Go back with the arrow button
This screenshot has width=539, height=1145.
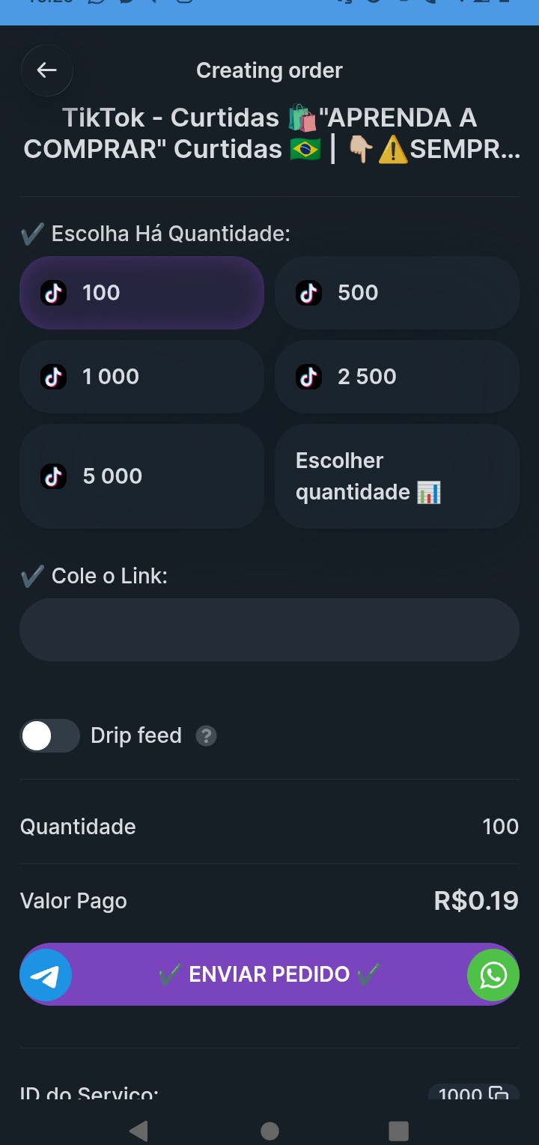click(47, 70)
